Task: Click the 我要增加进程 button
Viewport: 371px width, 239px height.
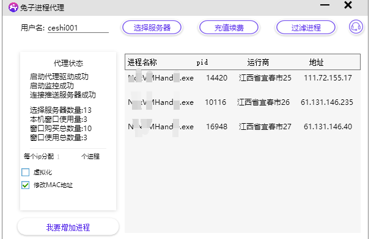Action: (68, 227)
